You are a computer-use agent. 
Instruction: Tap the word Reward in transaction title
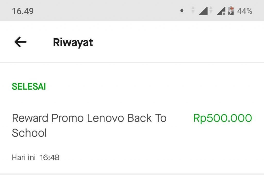(x=30, y=118)
